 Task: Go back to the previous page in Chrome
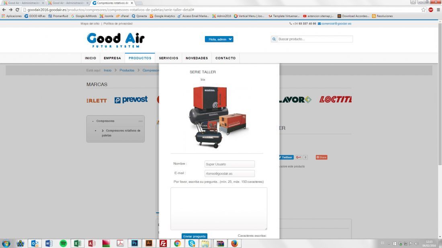click(x=4, y=10)
